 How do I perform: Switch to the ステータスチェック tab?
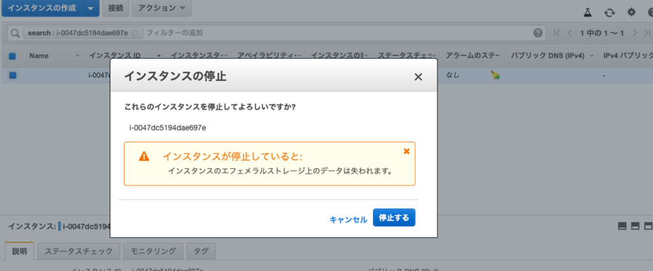(x=78, y=251)
